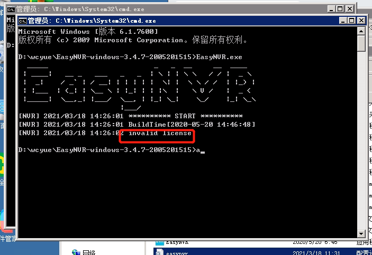Select the highlighted easynvr config file row
Screen dimensions: 372x255
pos(262,252)
